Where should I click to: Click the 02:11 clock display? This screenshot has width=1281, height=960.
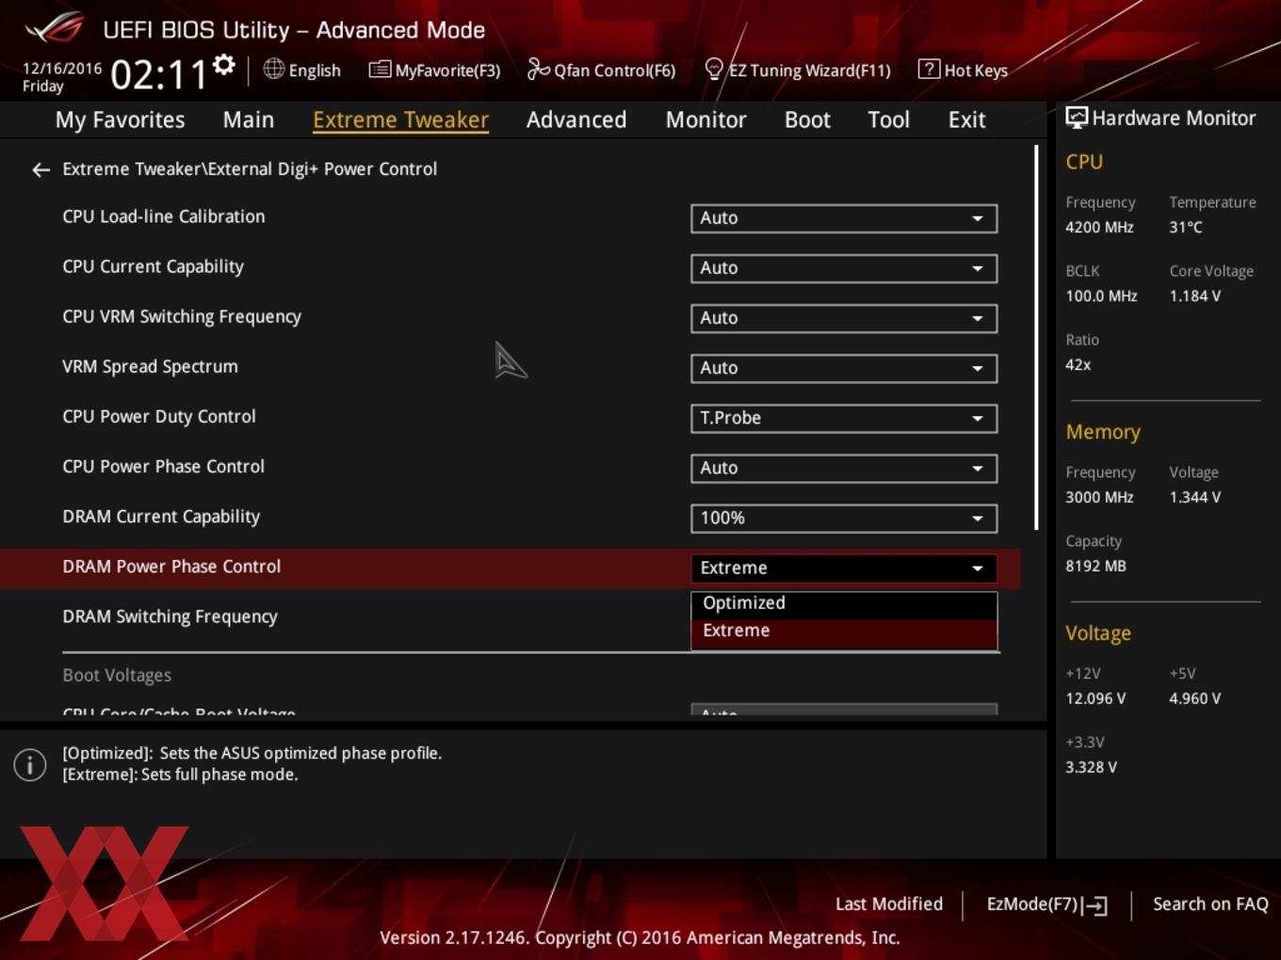159,74
